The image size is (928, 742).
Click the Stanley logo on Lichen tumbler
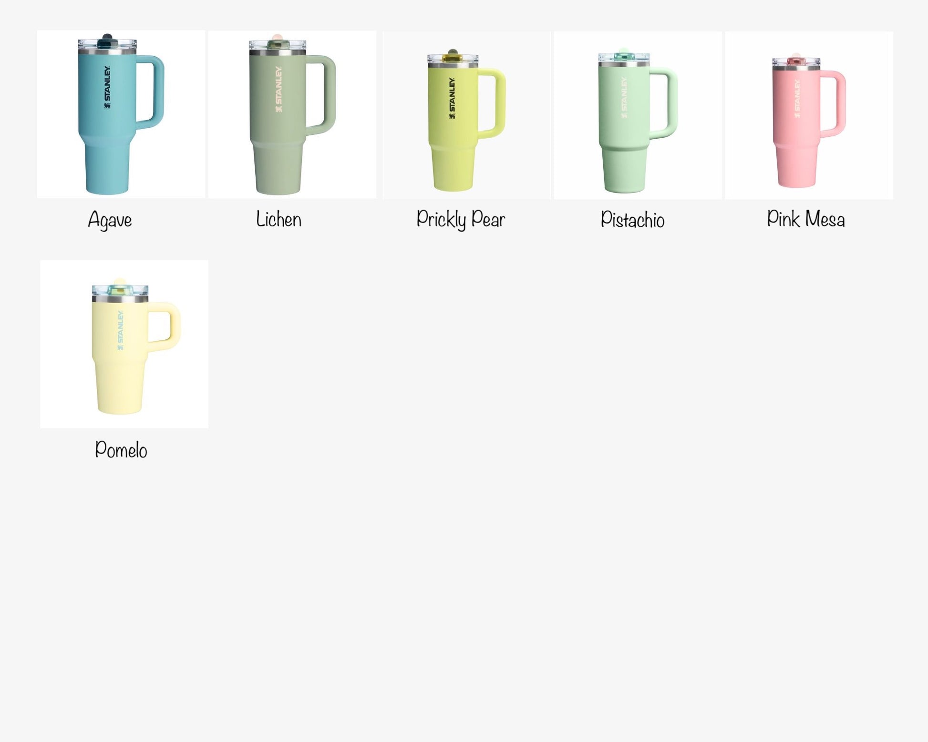pos(279,89)
